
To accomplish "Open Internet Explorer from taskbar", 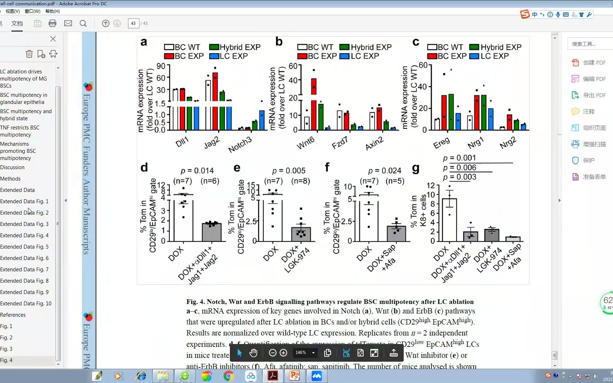I will point(141,376).
